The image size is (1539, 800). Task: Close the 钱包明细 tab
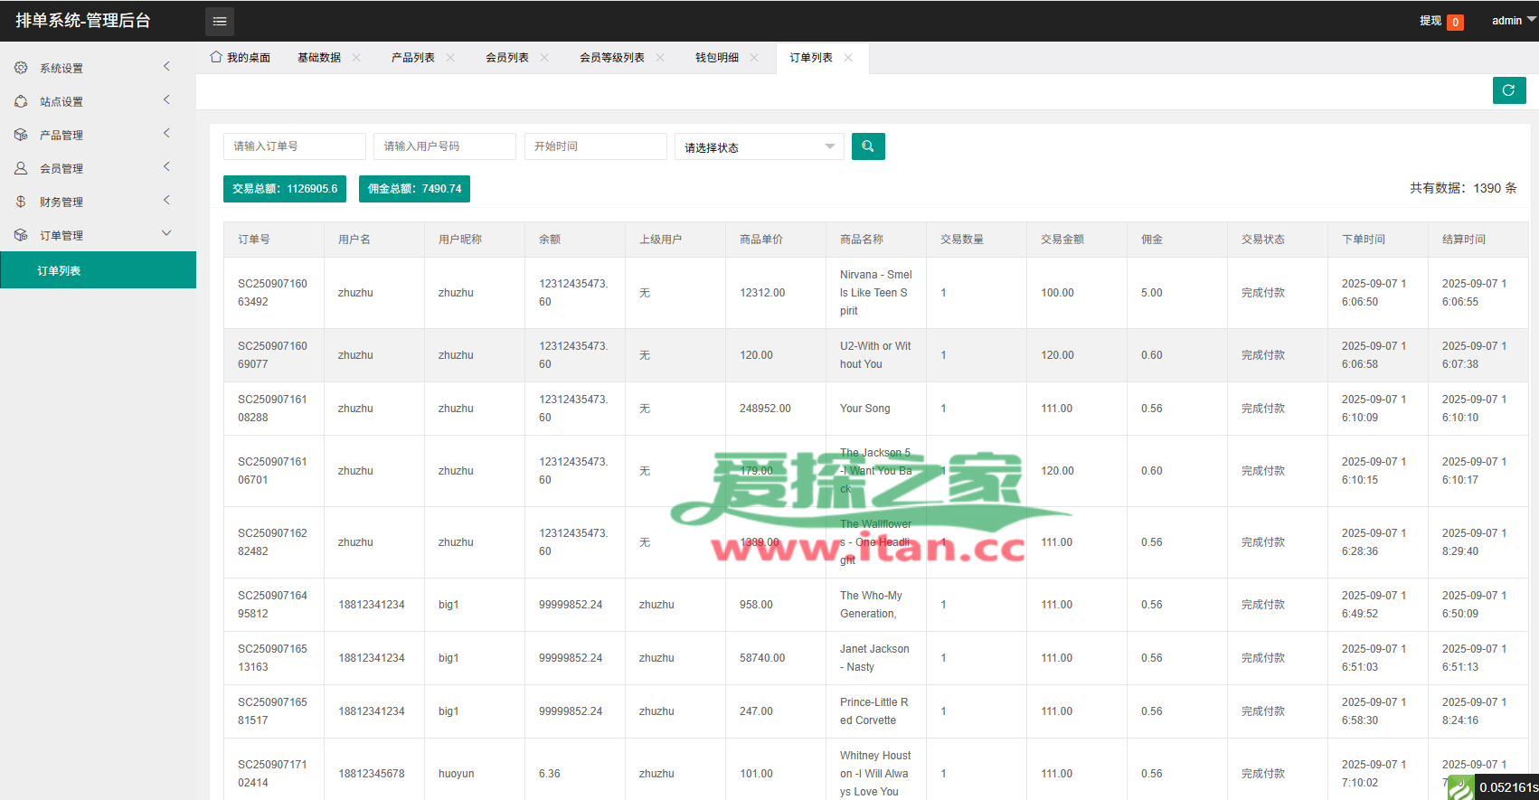(754, 58)
